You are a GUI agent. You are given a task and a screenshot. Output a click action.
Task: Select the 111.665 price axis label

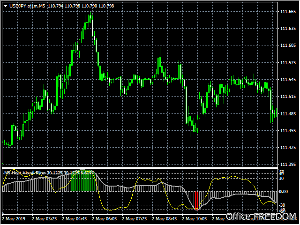click(288, 12)
